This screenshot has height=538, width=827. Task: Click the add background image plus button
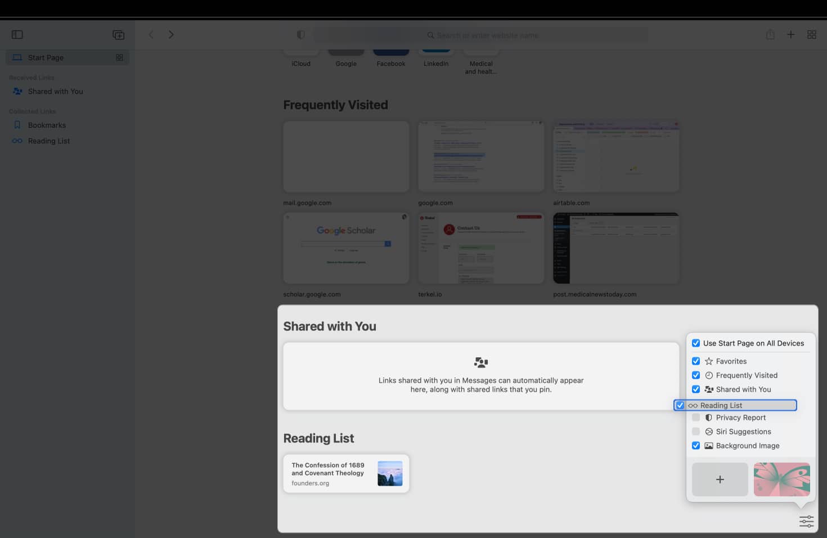pos(720,479)
